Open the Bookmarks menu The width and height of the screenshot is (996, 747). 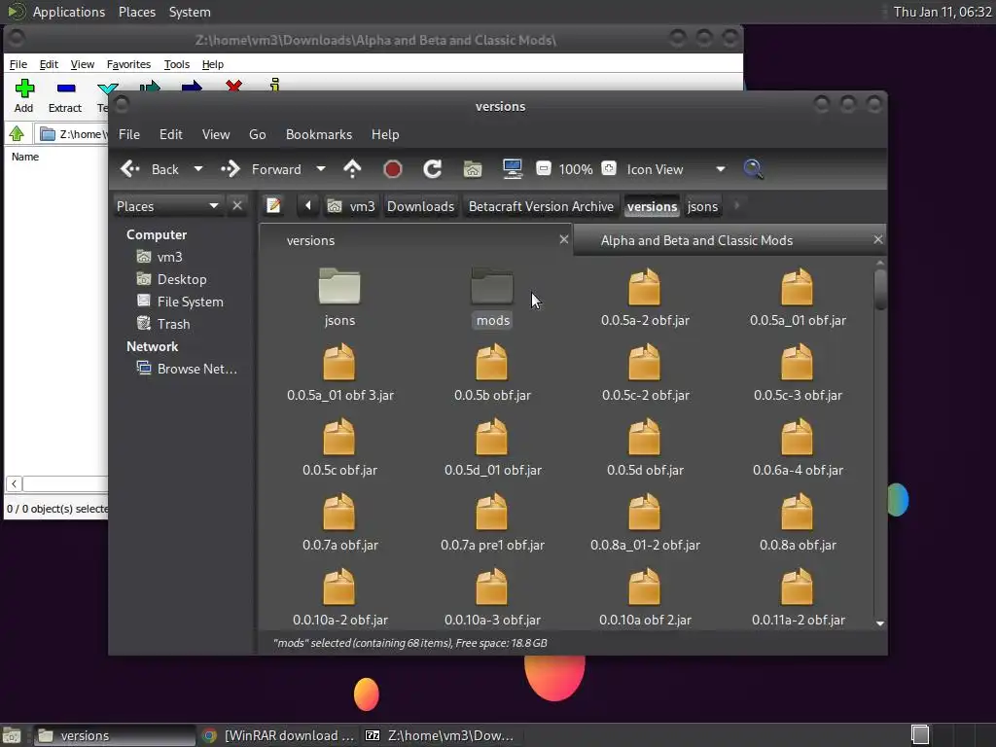(319, 134)
